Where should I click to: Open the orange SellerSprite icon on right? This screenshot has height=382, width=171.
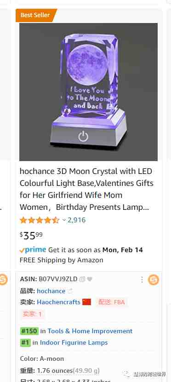tap(154, 279)
